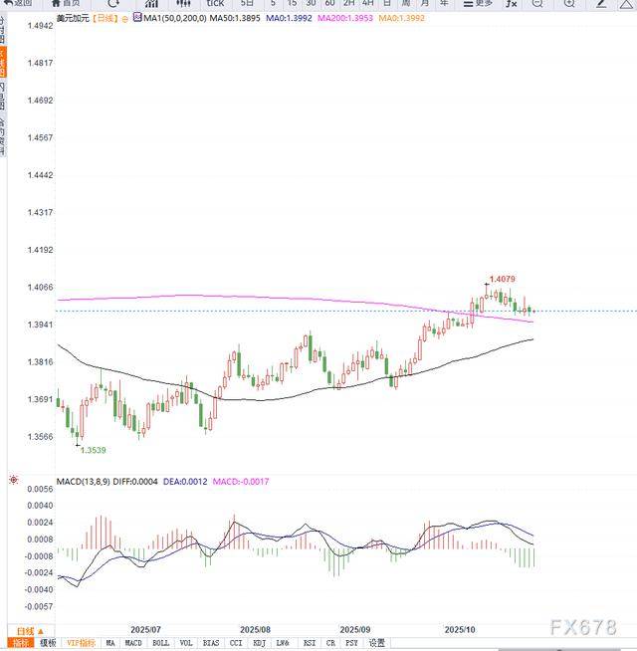Viewport: 637px width, 651px height.
Task: Select the 周 weekly timeframe tab
Action: pos(405,3)
